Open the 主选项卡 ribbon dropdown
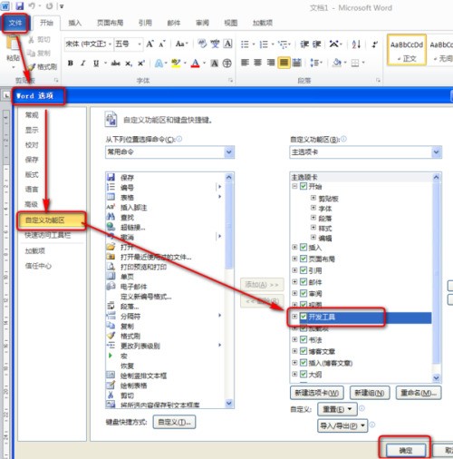Screen dimensions: 453x459 click(x=436, y=152)
